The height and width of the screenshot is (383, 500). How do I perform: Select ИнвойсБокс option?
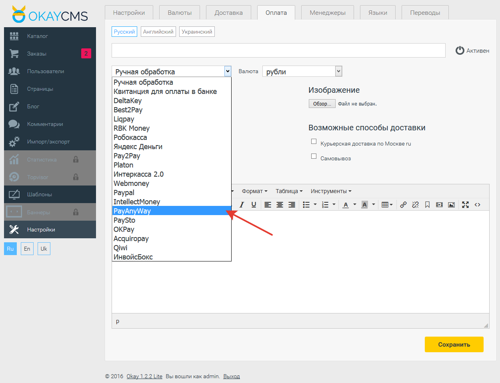tap(172, 257)
